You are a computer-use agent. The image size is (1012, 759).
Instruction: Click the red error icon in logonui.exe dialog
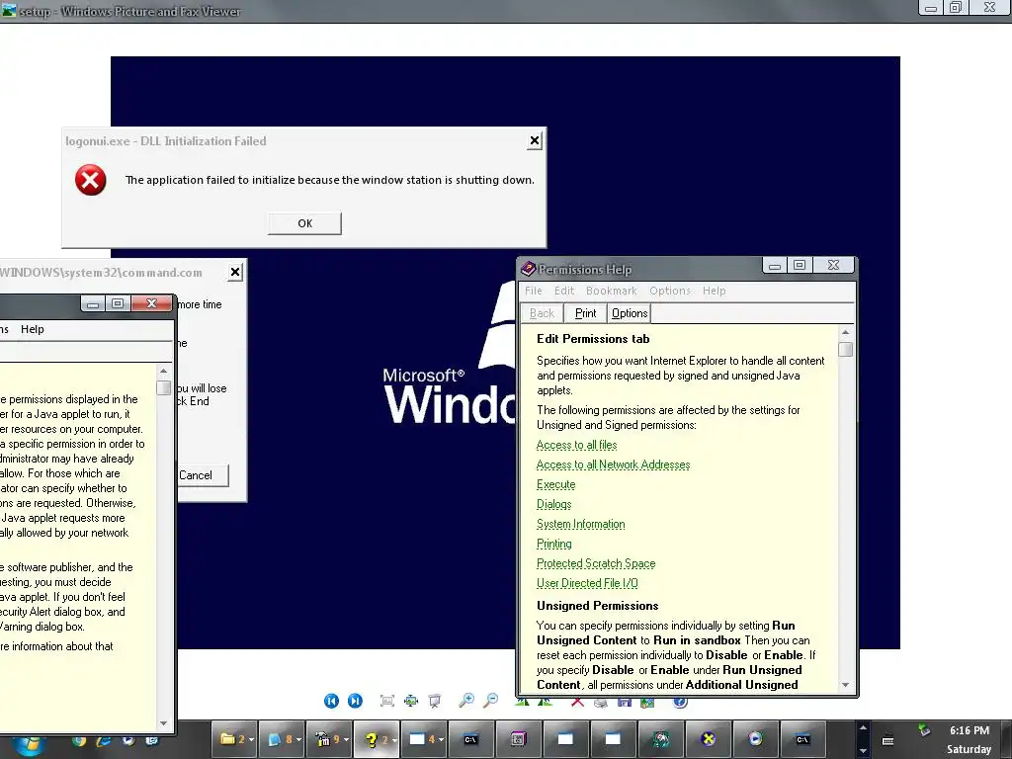(x=90, y=180)
